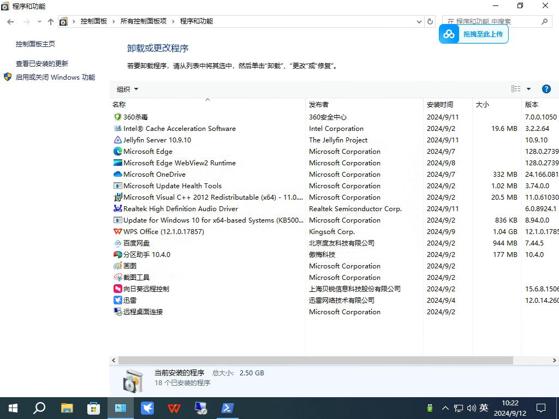The image size is (559, 419).
Task: Select the WPS Office program icon
Action: coord(117,232)
